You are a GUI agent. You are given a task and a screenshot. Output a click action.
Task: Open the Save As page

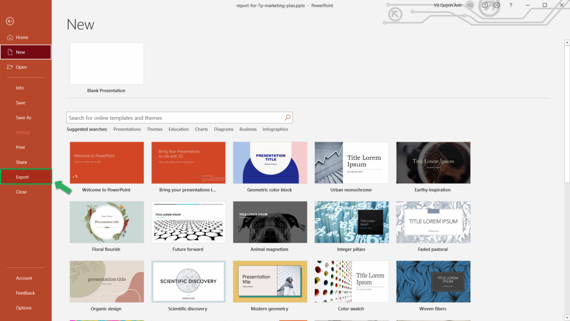(24, 118)
